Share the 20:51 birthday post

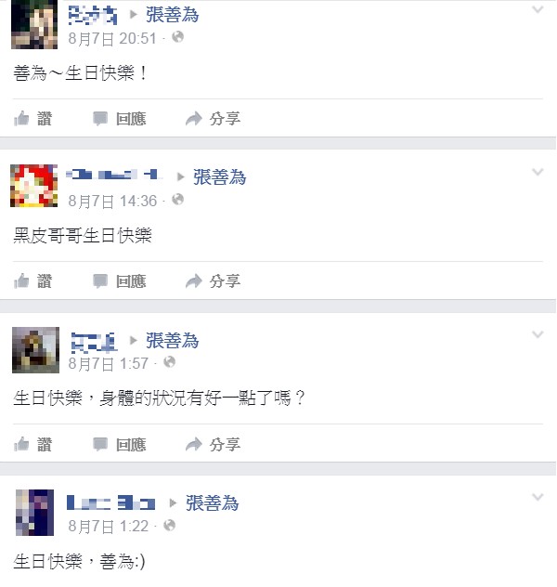click(213, 119)
